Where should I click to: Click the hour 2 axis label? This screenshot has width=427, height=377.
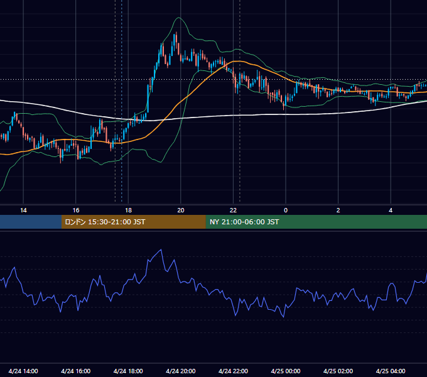tap(338, 210)
